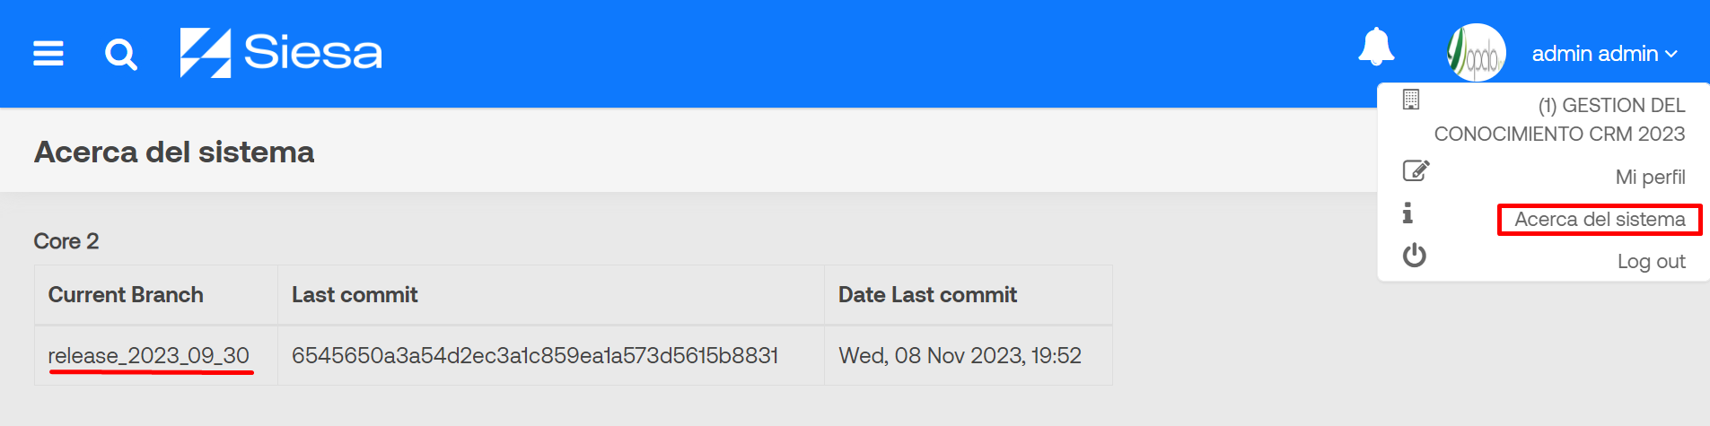Choose Acerca del sistema menu item
The image size is (1710, 426).
tap(1600, 219)
